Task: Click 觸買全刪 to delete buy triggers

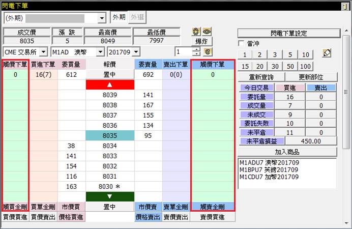Action: (x=15, y=207)
